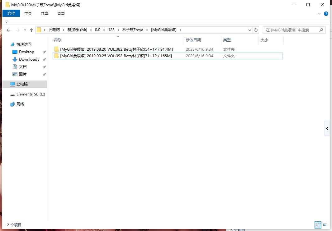Screen dimensions: 332x231
Task: Select [MyGirl美媛馆] in the breadcrumb
Action: (x=164, y=30)
